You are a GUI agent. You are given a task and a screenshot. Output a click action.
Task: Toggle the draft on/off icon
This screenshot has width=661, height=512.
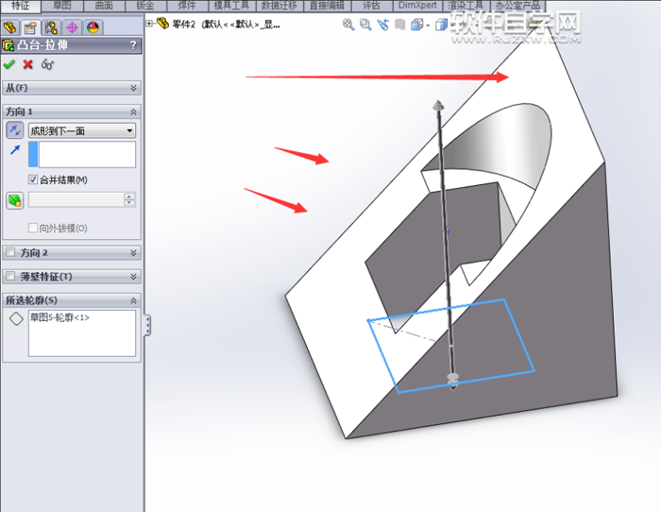click(x=15, y=200)
